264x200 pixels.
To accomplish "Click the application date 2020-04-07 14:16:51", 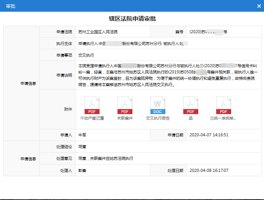I will pyautogui.click(x=209, y=135).
